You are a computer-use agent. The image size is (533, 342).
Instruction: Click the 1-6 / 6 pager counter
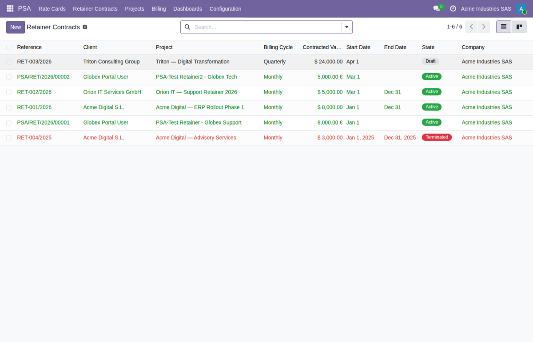coord(454,27)
